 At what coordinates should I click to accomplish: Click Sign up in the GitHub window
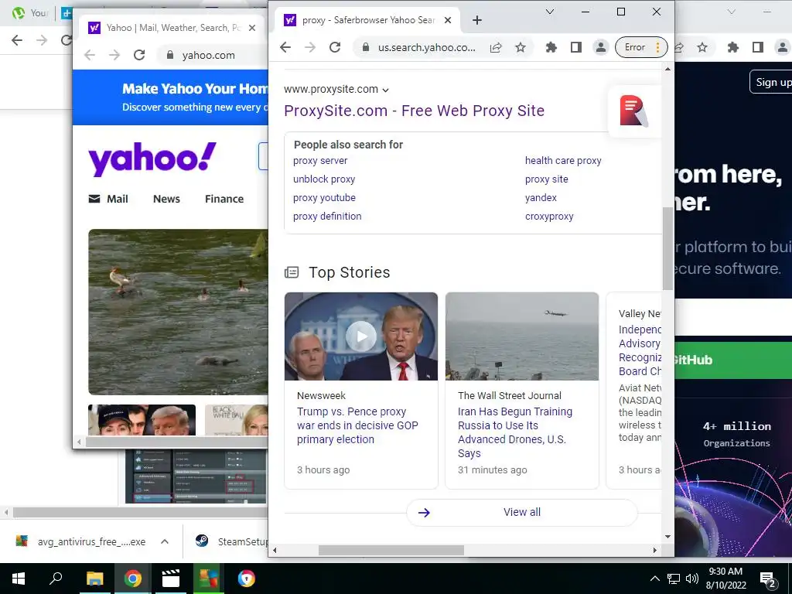(772, 82)
